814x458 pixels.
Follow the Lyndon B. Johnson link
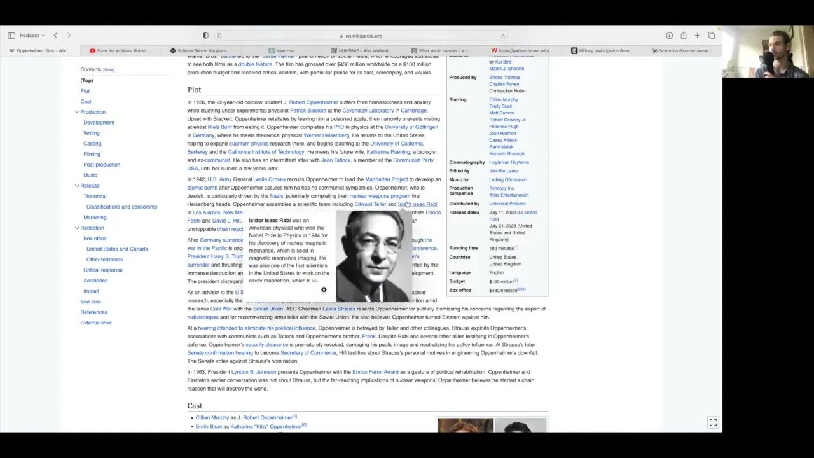[254, 372]
